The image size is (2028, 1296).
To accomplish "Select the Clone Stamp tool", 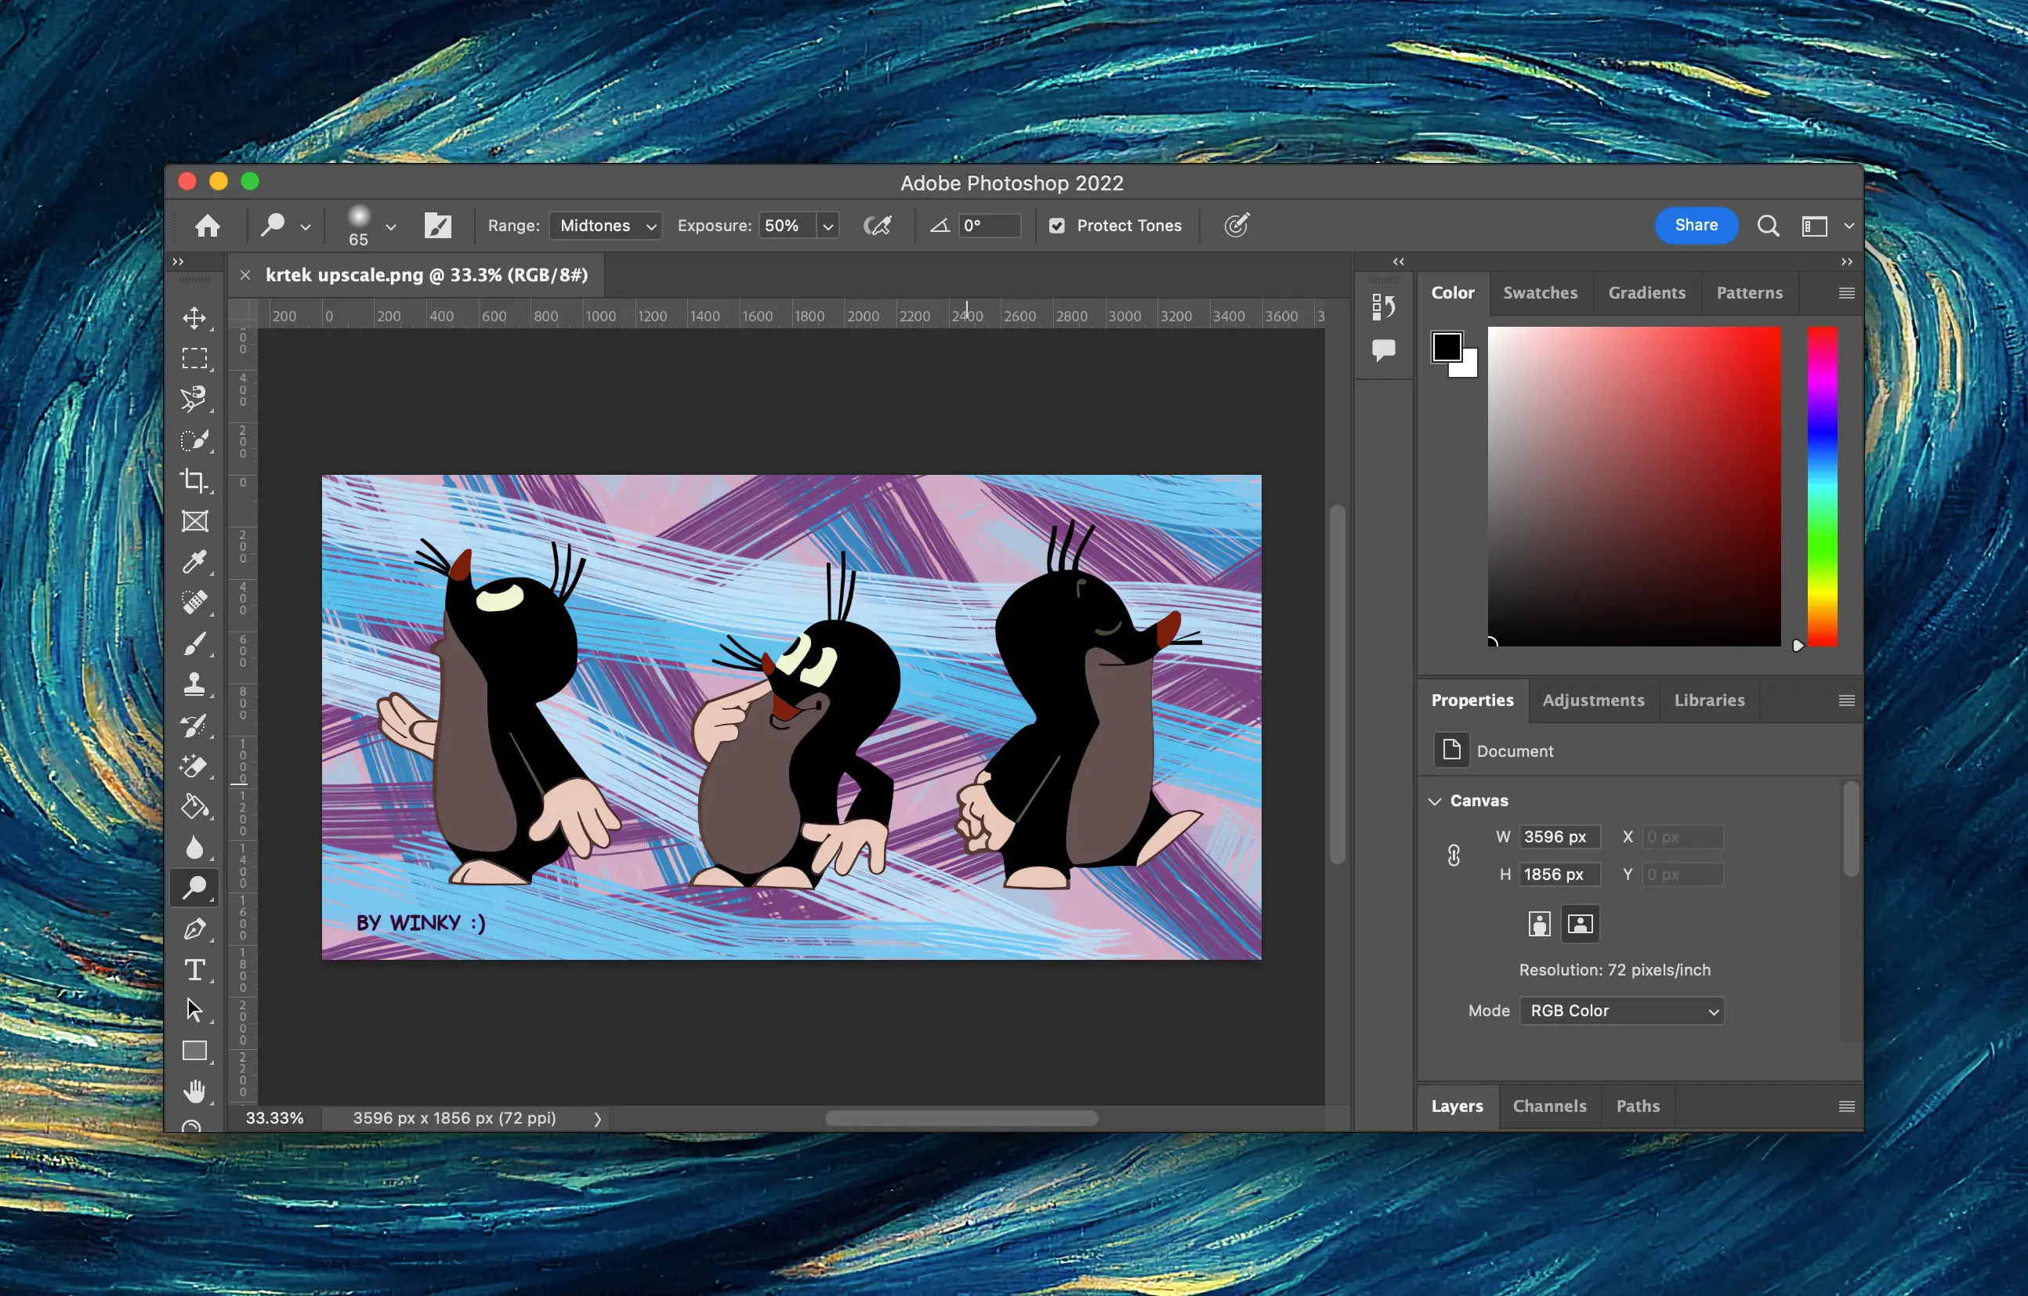I will 194,684.
